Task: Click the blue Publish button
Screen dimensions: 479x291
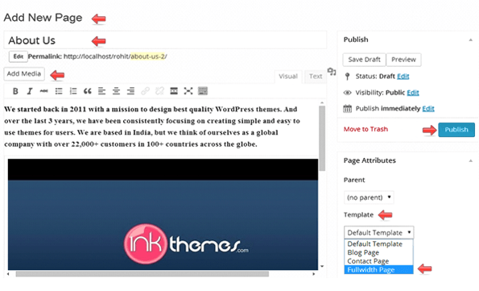Action: tap(456, 130)
